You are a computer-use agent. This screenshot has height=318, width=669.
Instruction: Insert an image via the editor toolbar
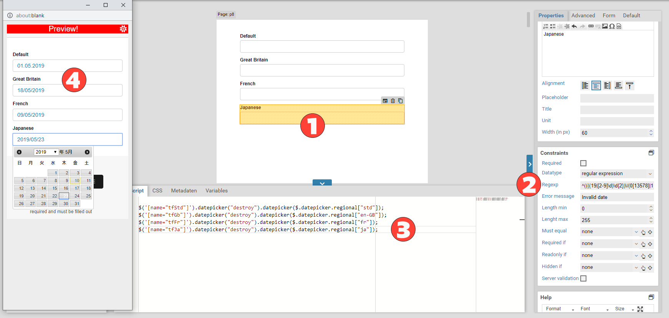[605, 26]
